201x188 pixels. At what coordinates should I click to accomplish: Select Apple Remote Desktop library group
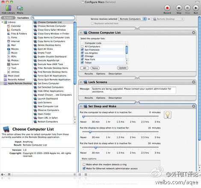[18, 84]
